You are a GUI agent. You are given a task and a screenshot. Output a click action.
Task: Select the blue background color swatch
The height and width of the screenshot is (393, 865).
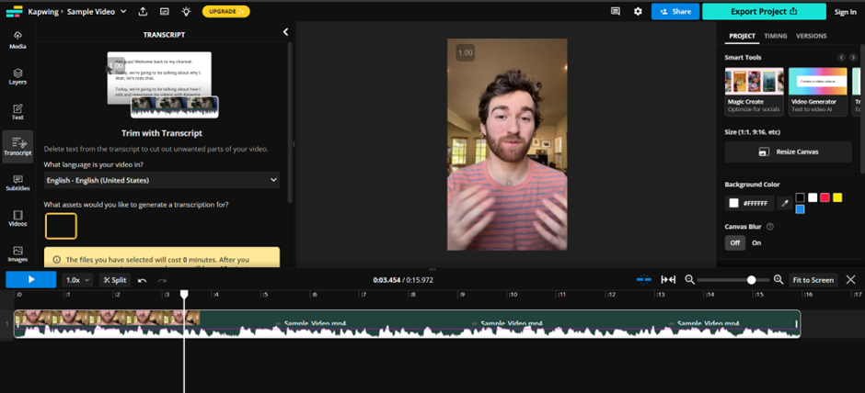click(x=800, y=209)
